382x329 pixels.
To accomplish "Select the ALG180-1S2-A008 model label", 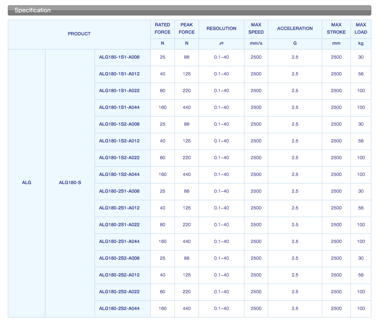I will 119,124.
